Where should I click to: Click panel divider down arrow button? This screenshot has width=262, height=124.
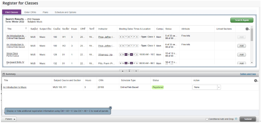pos(136,71)
